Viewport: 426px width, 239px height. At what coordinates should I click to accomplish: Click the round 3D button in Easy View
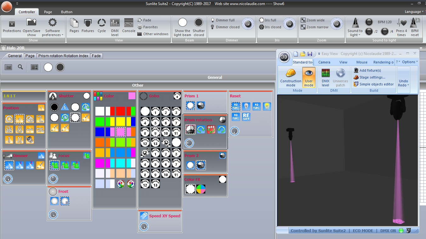pos(285,57)
